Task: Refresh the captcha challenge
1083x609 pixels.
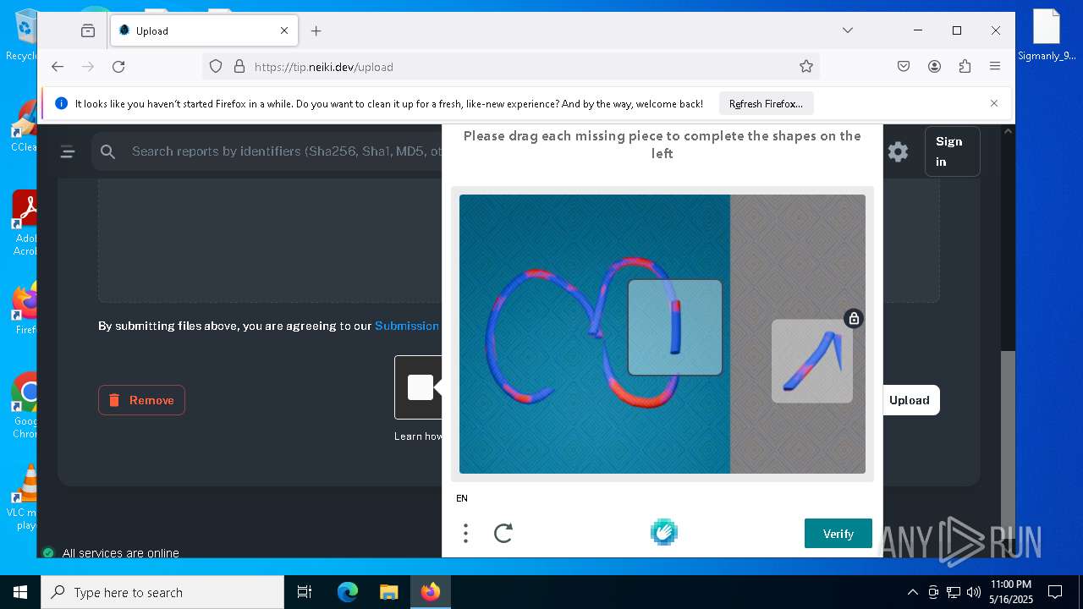Action: [x=503, y=533]
